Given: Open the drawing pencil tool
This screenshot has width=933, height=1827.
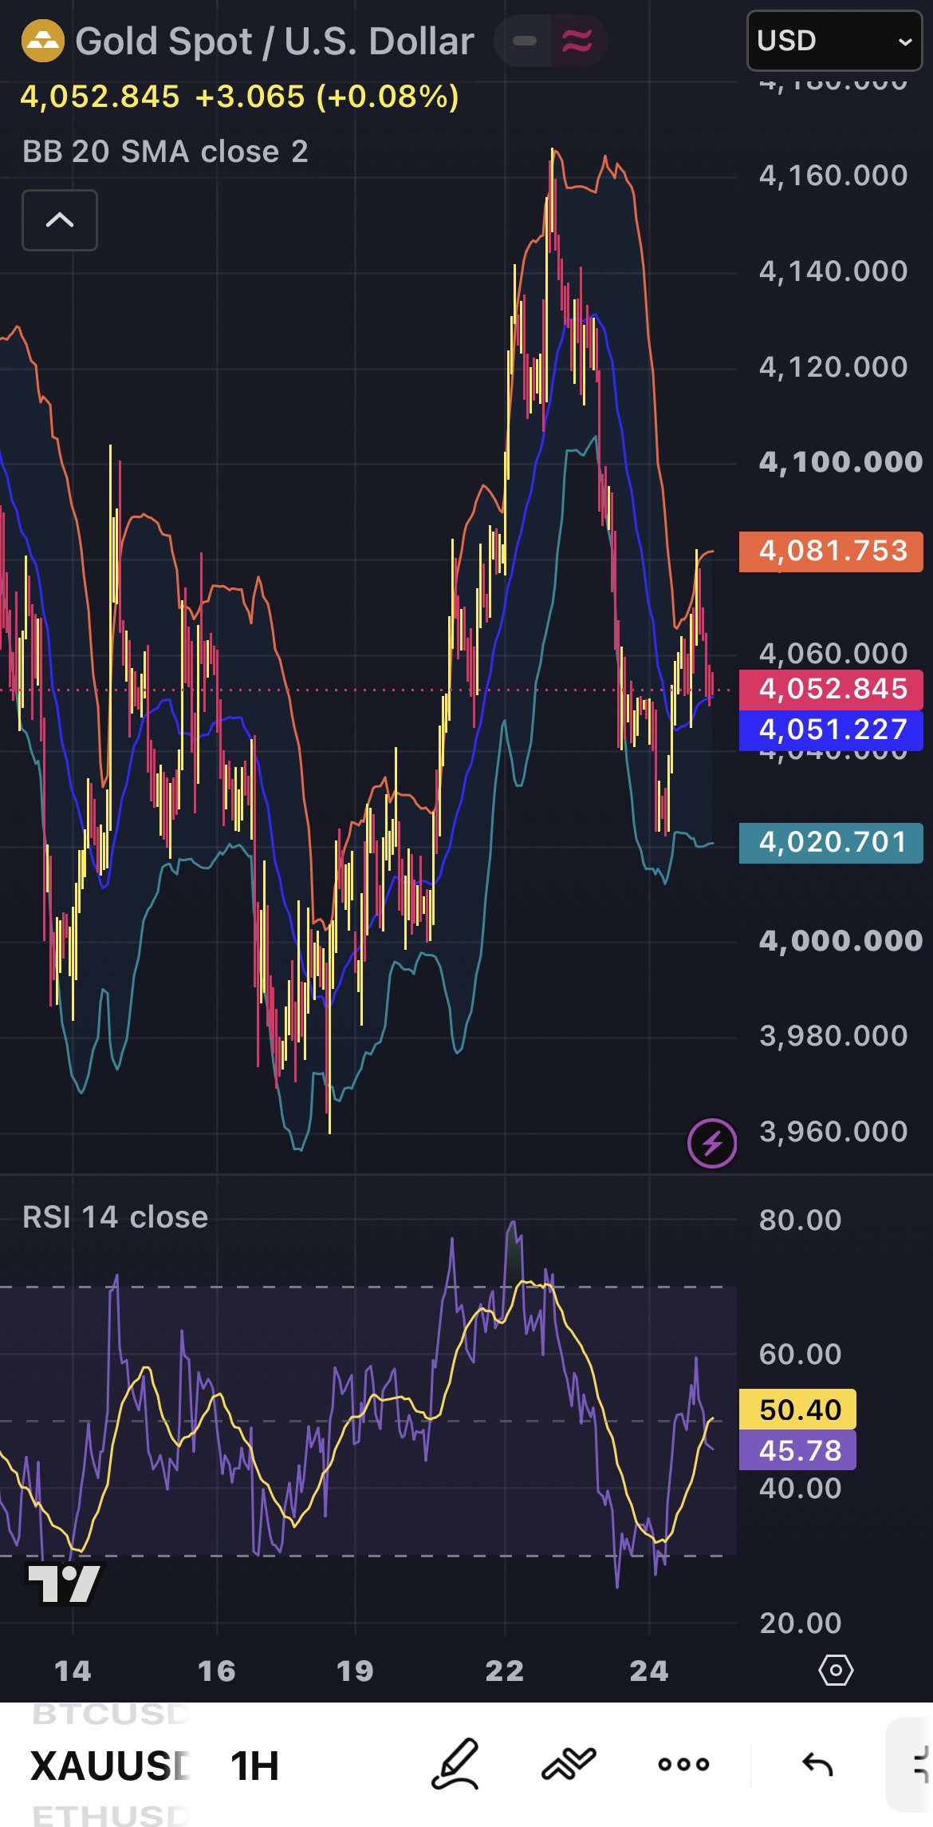Looking at the screenshot, I should click(x=455, y=1764).
